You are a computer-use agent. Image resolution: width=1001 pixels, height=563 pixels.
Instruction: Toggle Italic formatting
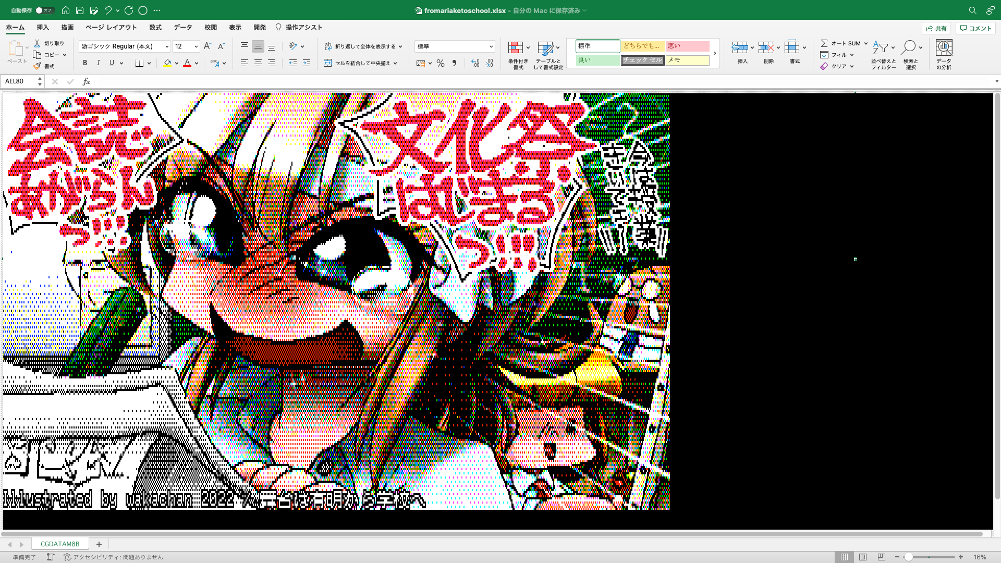click(x=99, y=63)
